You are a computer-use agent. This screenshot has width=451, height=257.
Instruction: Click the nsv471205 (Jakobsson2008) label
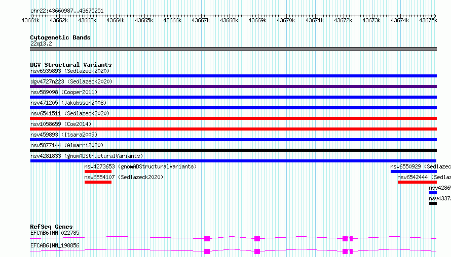pyautogui.click(x=68, y=103)
